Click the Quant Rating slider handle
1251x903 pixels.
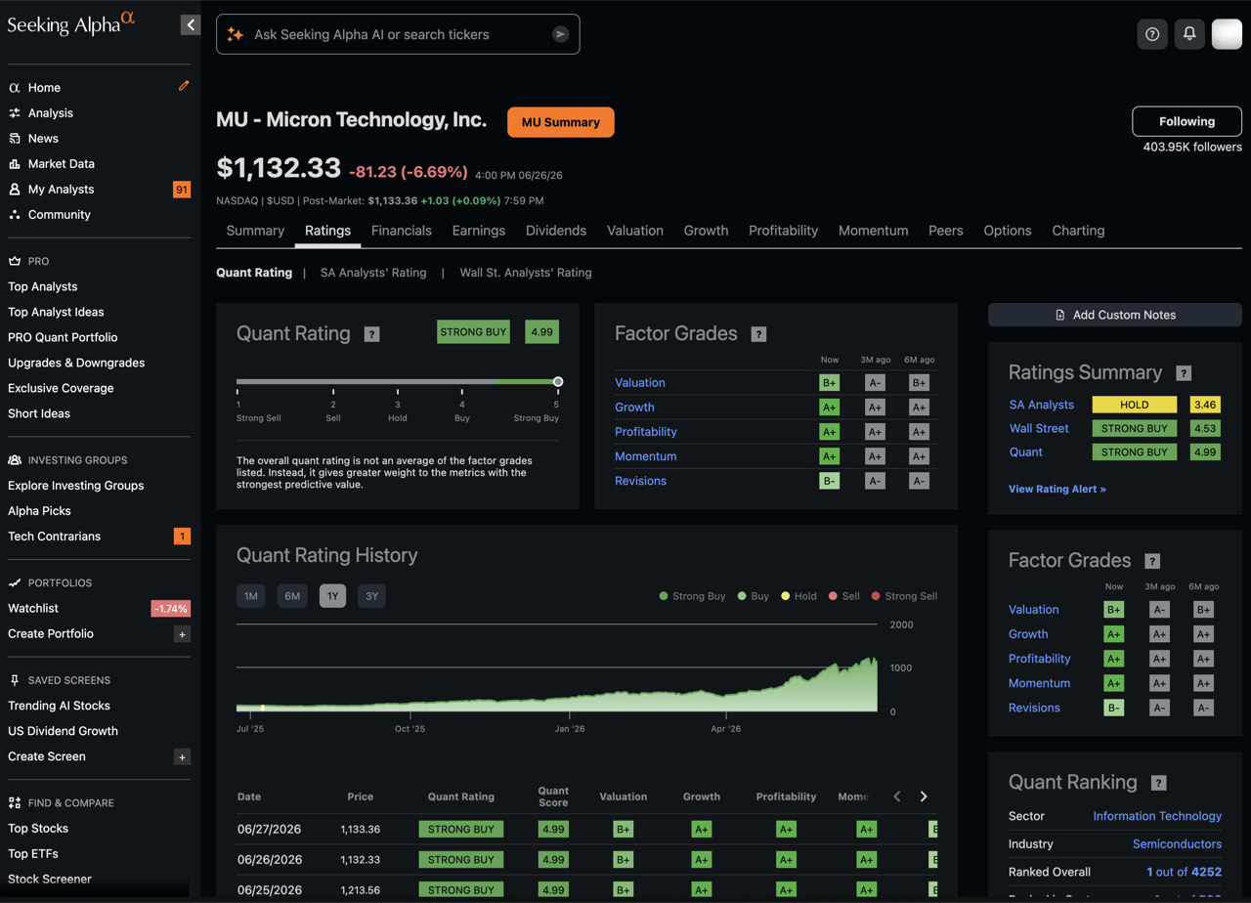557,382
